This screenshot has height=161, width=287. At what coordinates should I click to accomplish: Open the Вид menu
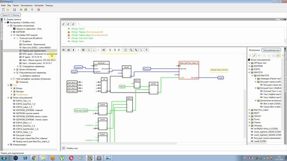coord(9,5)
